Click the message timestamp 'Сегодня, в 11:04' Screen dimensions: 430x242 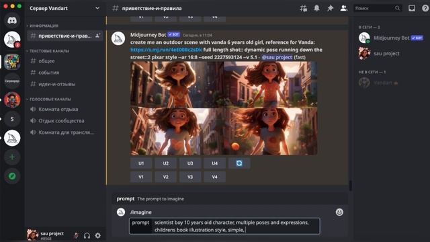197,35
